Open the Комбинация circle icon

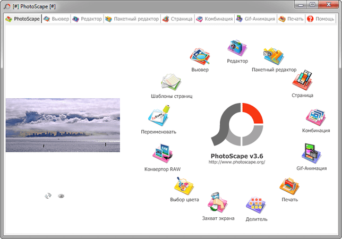tap(316, 117)
